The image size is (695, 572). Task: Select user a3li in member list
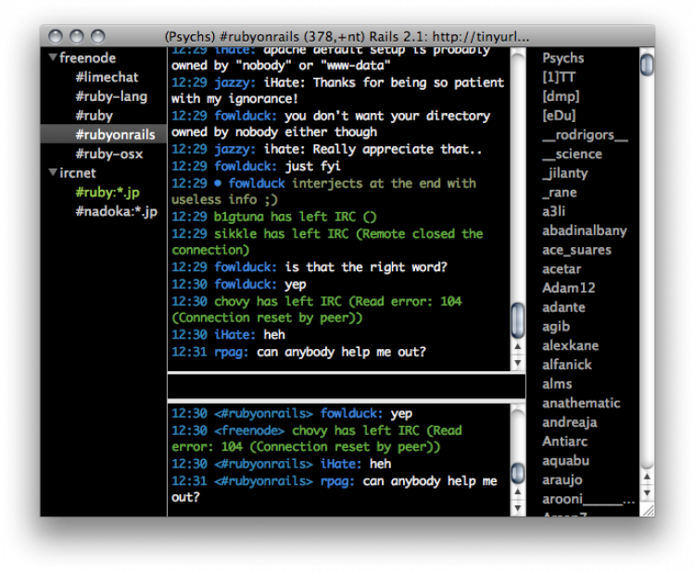[x=553, y=211]
